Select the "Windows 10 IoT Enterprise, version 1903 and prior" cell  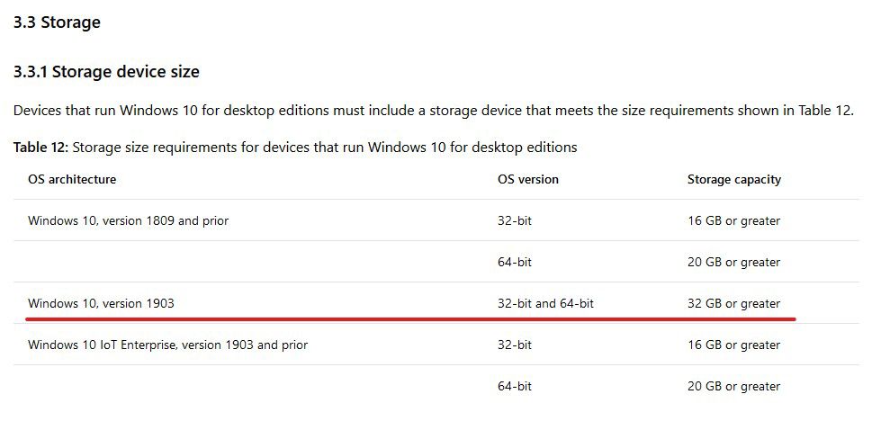click(168, 345)
